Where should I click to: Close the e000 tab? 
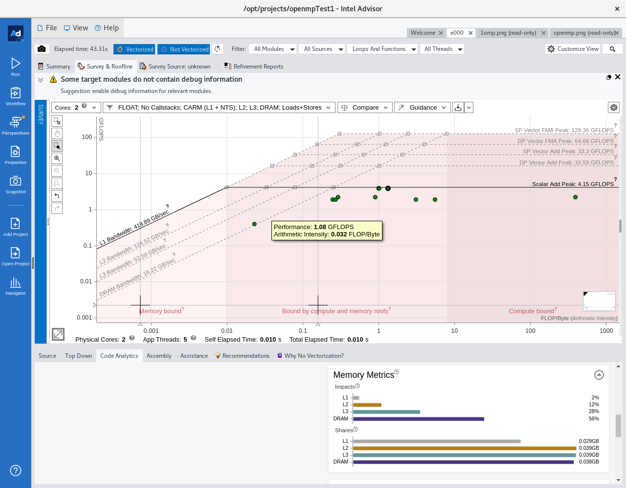tap(470, 33)
